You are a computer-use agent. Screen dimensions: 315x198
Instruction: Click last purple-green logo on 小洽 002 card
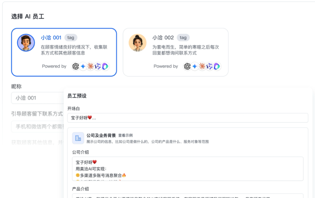(217, 66)
